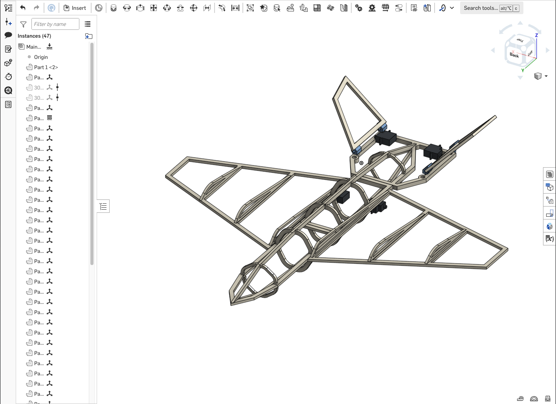Select the Main assembly tree row
Screen dimensions: 556x404
point(53,47)
